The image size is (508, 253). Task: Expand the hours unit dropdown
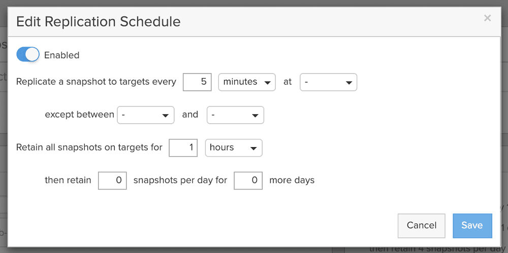tap(234, 148)
